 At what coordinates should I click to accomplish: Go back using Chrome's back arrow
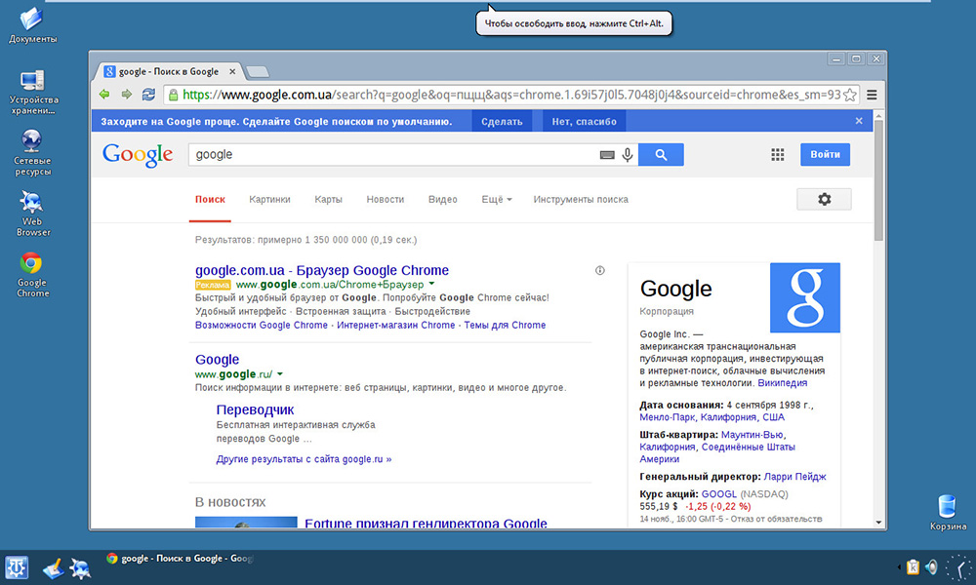(104, 95)
